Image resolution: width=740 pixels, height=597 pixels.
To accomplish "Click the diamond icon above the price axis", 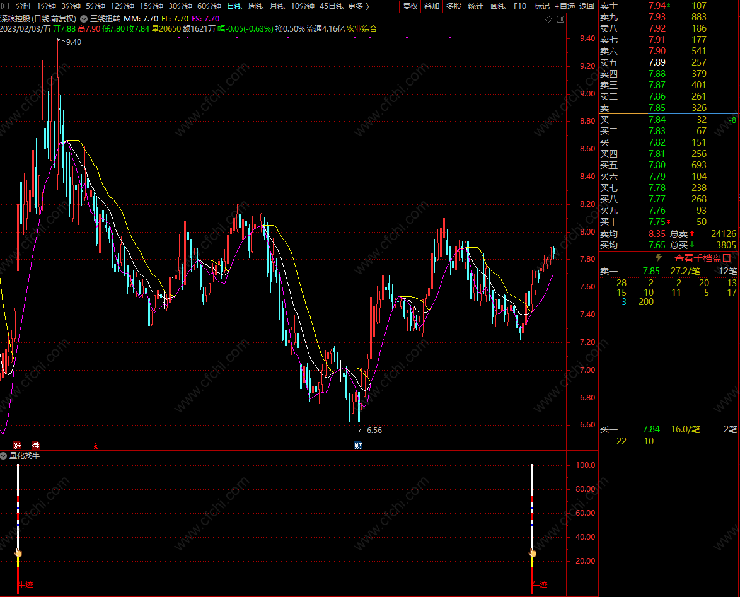I will click(548, 20).
